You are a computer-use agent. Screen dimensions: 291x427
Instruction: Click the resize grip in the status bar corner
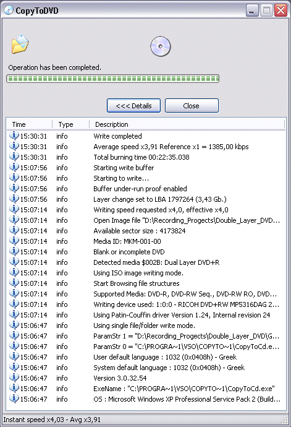(x=284, y=420)
